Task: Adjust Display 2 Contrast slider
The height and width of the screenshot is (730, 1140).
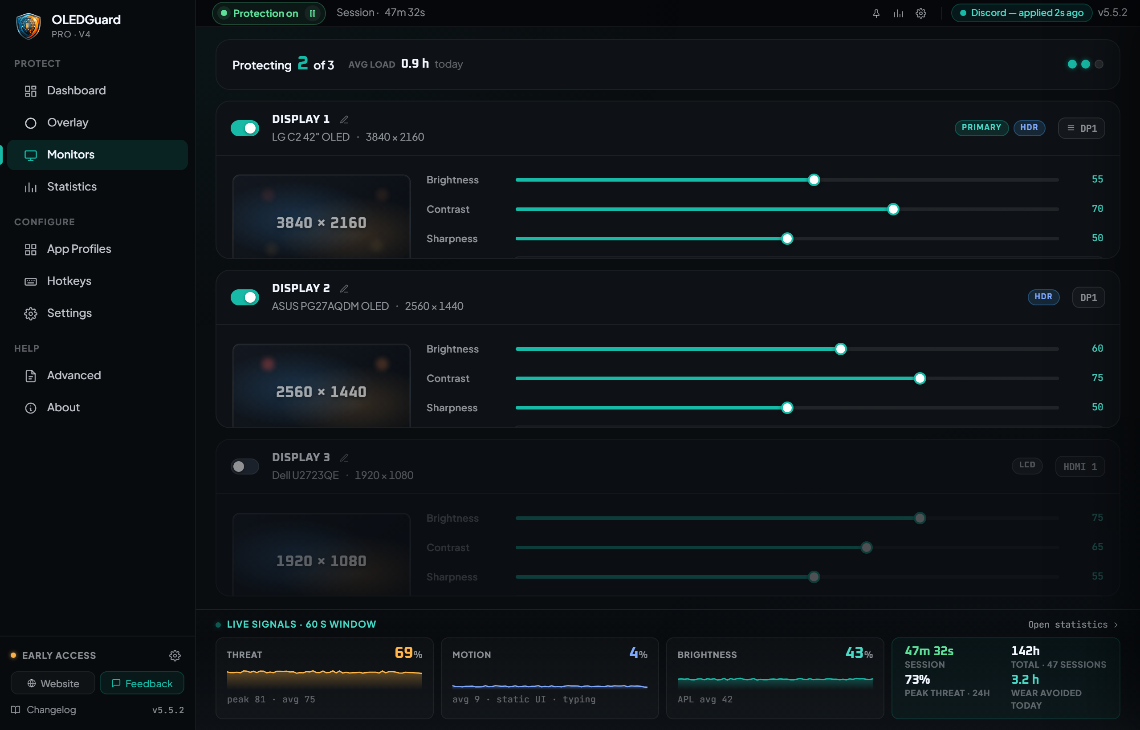Action: pos(787,379)
